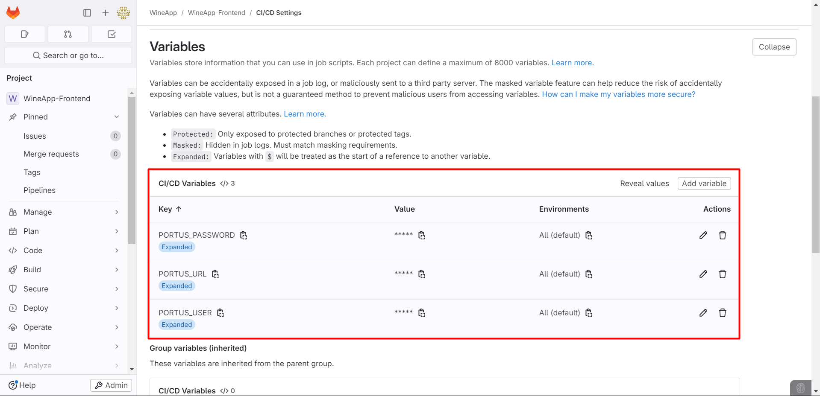This screenshot has width=820, height=396.
Task: Reveal the hidden variable values
Action: pos(644,183)
